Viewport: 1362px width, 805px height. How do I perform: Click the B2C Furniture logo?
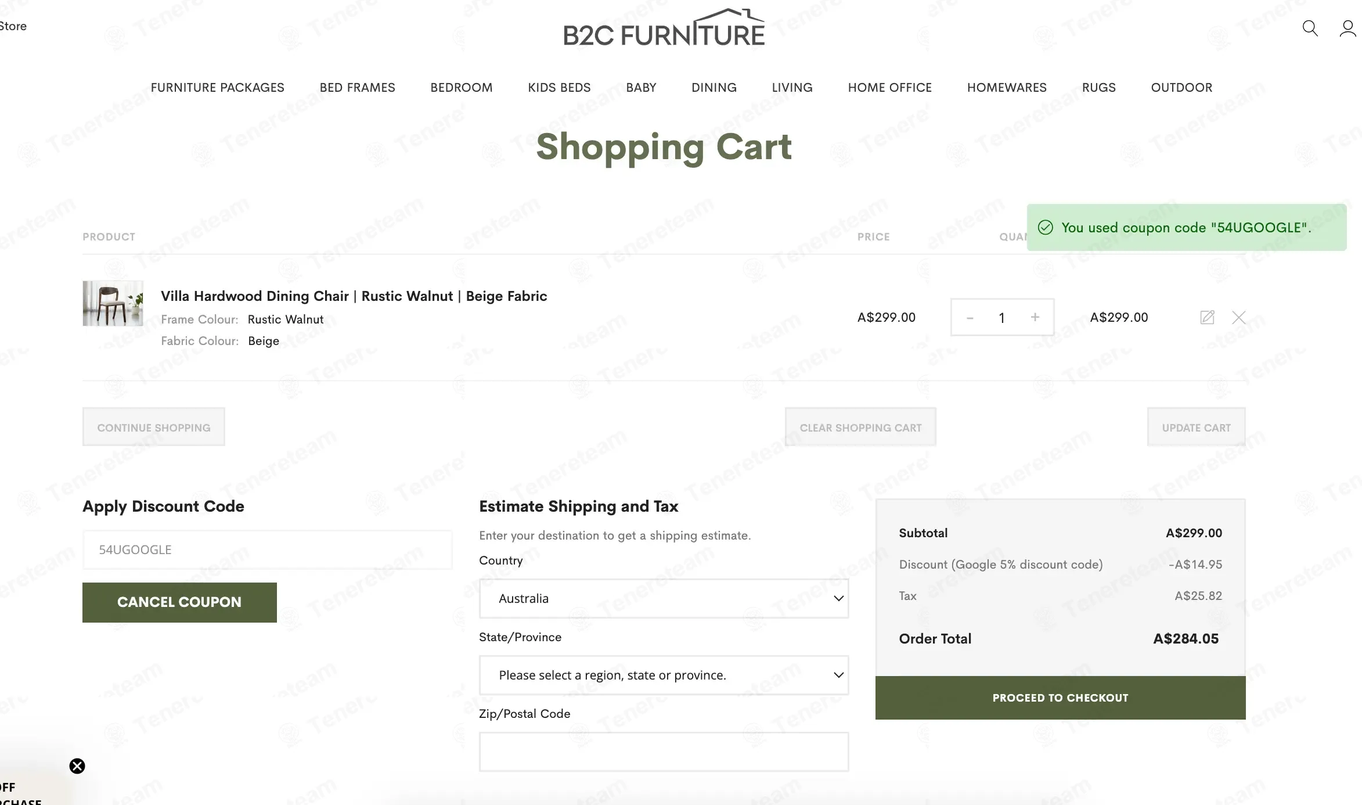[664, 28]
